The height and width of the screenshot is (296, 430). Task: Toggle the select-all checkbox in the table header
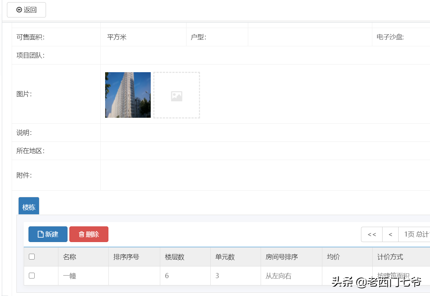coord(31,257)
